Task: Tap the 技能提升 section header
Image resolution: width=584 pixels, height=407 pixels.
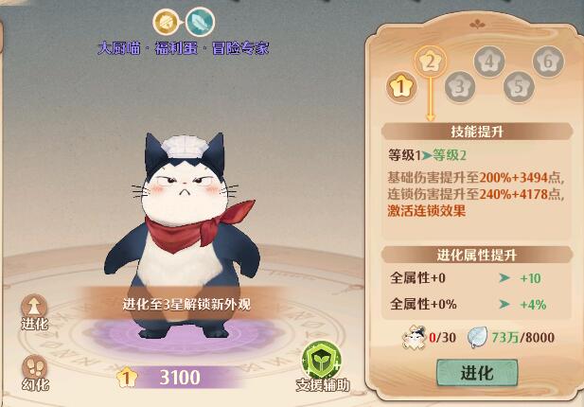Action: pyautogui.click(x=477, y=132)
